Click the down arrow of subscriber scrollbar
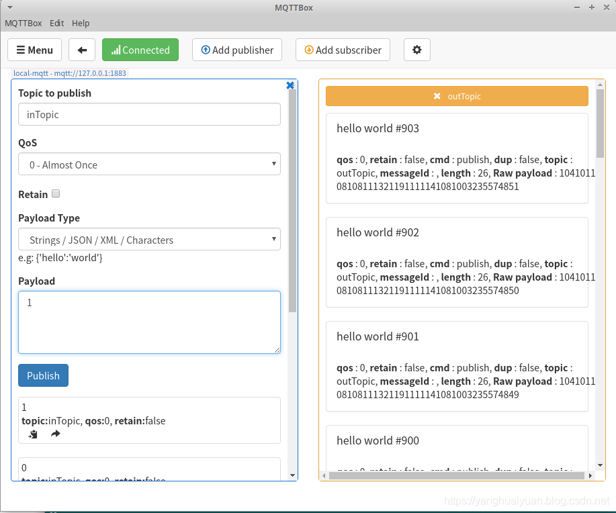 coord(600,465)
